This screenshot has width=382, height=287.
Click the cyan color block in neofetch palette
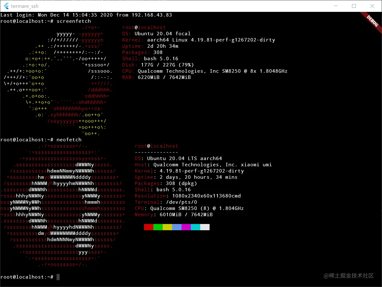196,227
